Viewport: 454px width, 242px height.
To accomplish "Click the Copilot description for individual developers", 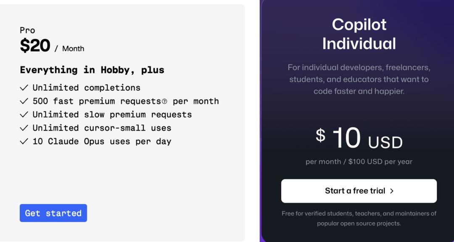I will pos(359,79).
